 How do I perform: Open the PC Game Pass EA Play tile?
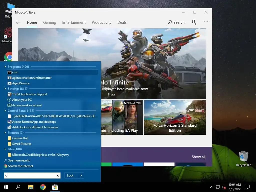(122, 117)
